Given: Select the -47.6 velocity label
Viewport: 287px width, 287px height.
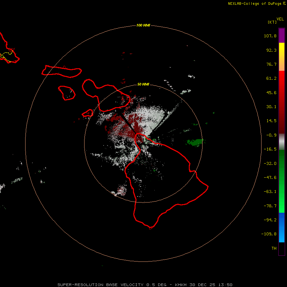Looking at the screenshot, I should click(270, 178).
